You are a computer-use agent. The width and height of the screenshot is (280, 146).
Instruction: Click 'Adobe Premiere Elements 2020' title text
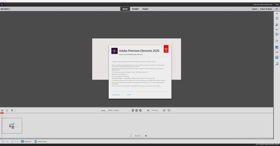tap(139, 51)
